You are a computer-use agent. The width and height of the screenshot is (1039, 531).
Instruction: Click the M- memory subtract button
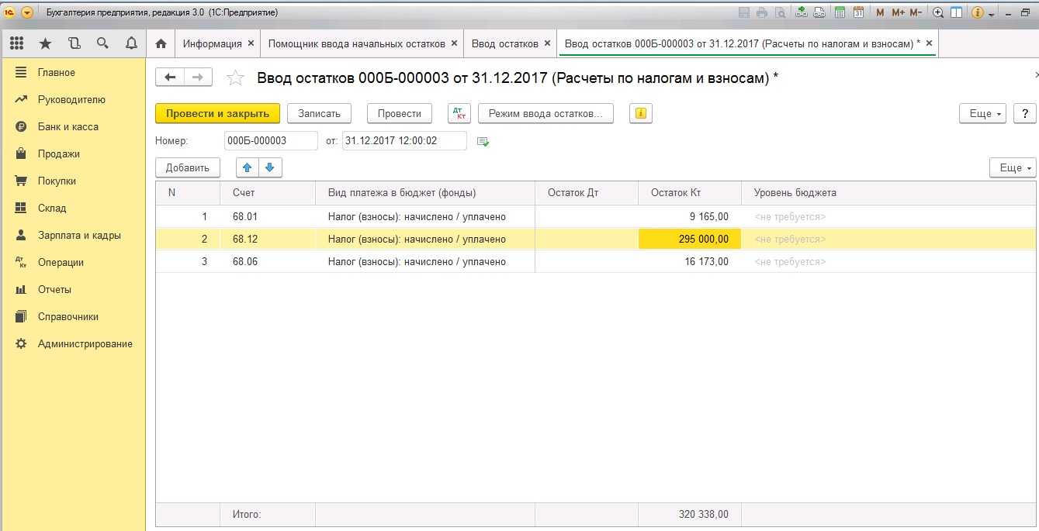916,12
